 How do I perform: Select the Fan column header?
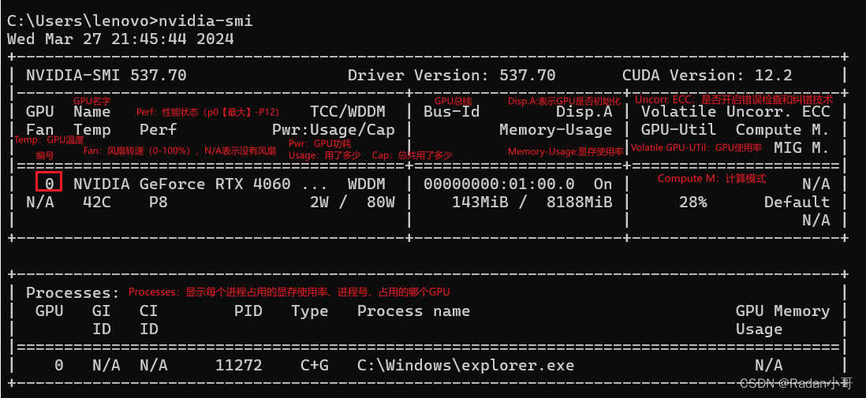(39, 130)
